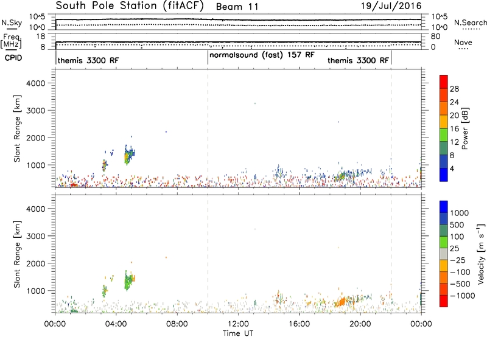Click the 'Nave' legend label
Screen dimensions: 487x337
coord(463,42)
